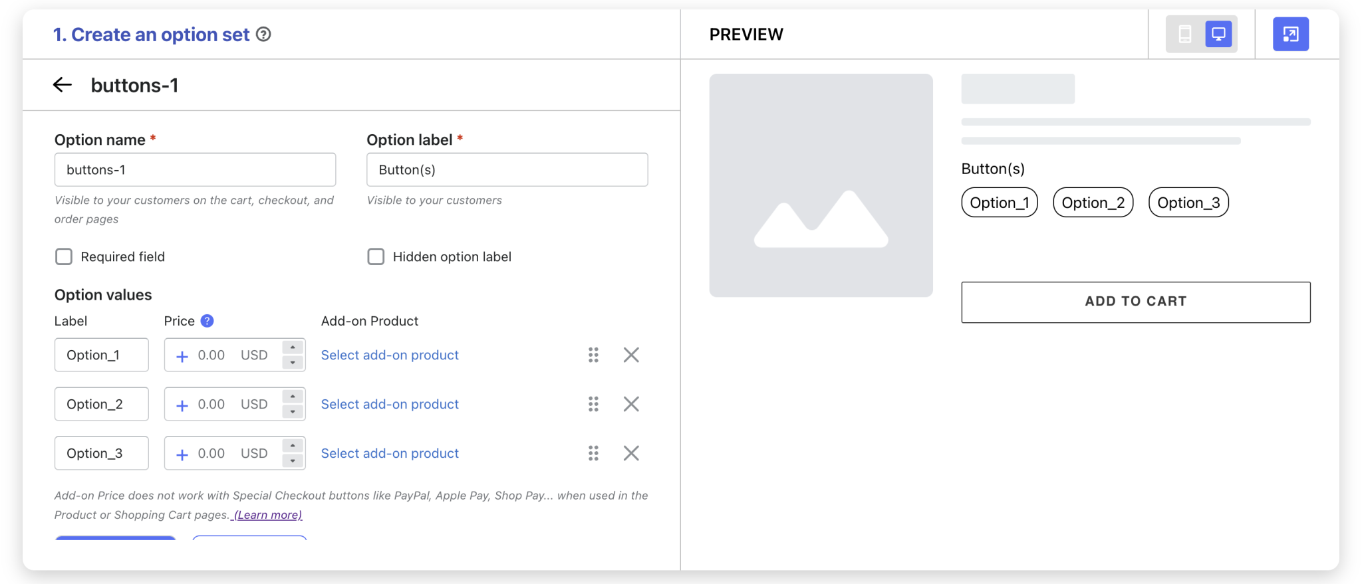Select Option_2 button in preview
This screenshot has height=584, width=1362.
(1093, 203)
